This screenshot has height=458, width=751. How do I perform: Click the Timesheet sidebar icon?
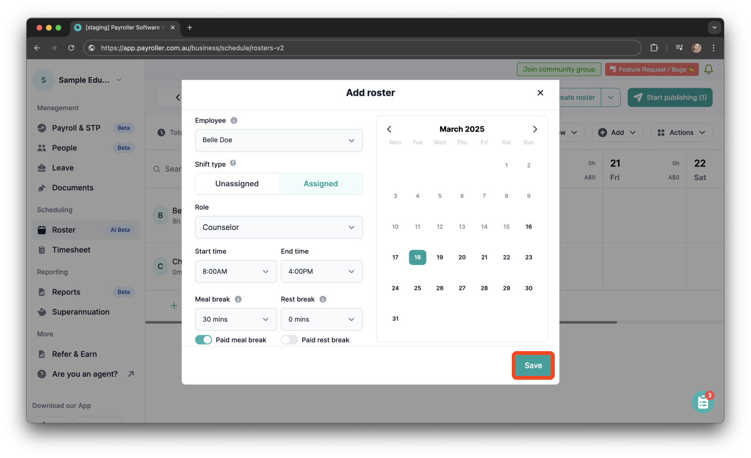coord(42,250)
